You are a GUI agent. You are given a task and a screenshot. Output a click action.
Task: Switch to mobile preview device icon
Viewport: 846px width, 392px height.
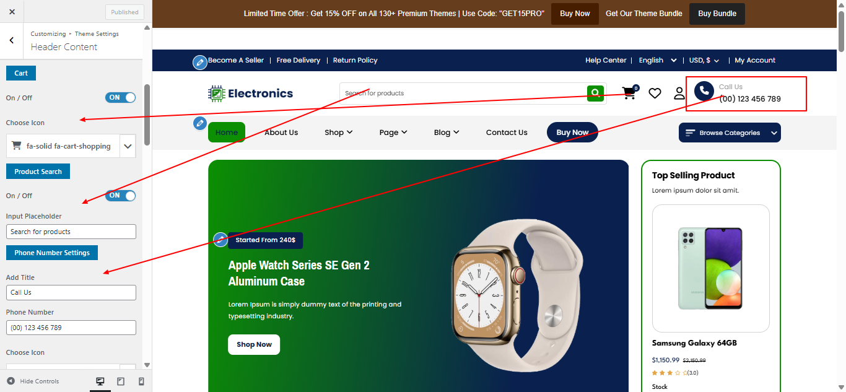141,381
